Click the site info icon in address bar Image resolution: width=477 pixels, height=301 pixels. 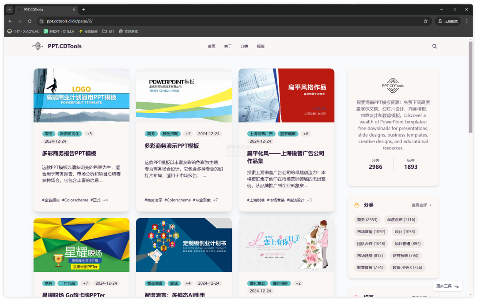click(42, 21)
